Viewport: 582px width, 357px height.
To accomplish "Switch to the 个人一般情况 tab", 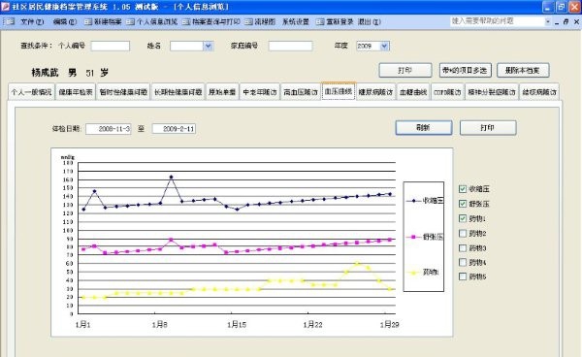I will pos(32,92).
